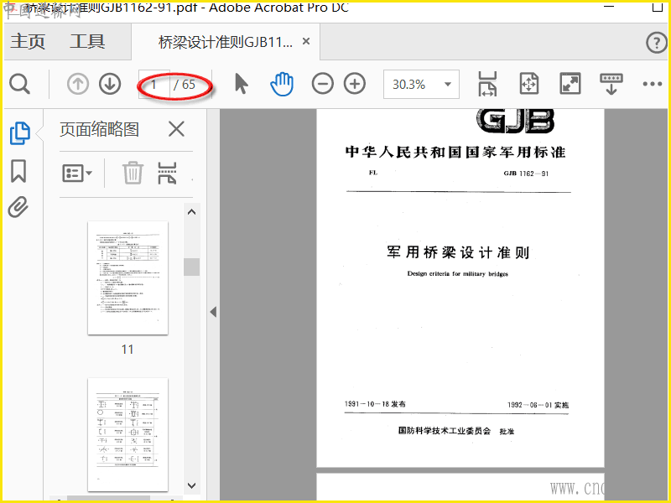
Task: Open thumbnail options dropdown menu
Action: 77,173
